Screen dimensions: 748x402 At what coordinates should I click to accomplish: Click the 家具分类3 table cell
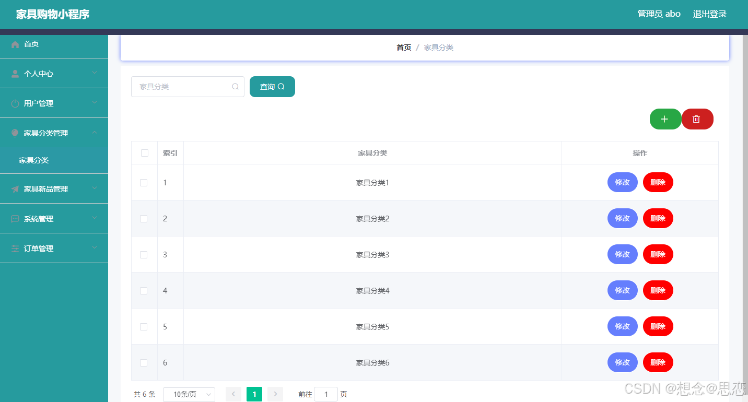[372, 255]
